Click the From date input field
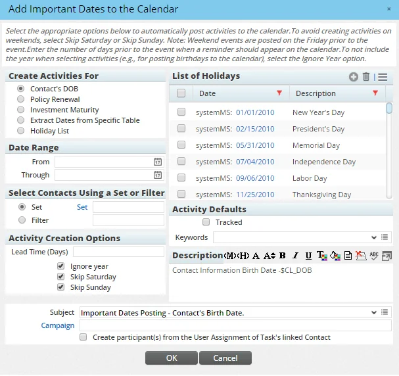This screenshot has width=399, height=376. (x=109, y=162)
